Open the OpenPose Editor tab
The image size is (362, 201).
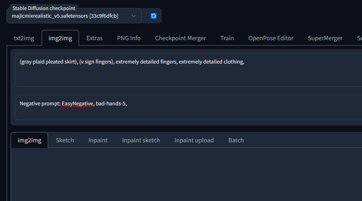tap(271, 38)
